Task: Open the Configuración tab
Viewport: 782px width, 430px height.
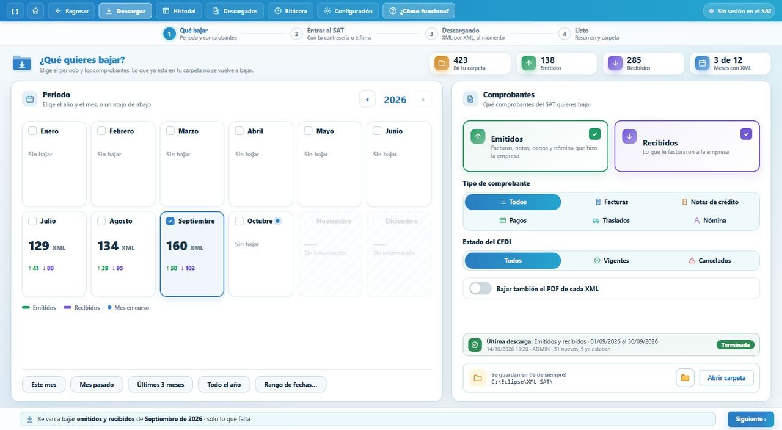Action: tap(348, 11)
